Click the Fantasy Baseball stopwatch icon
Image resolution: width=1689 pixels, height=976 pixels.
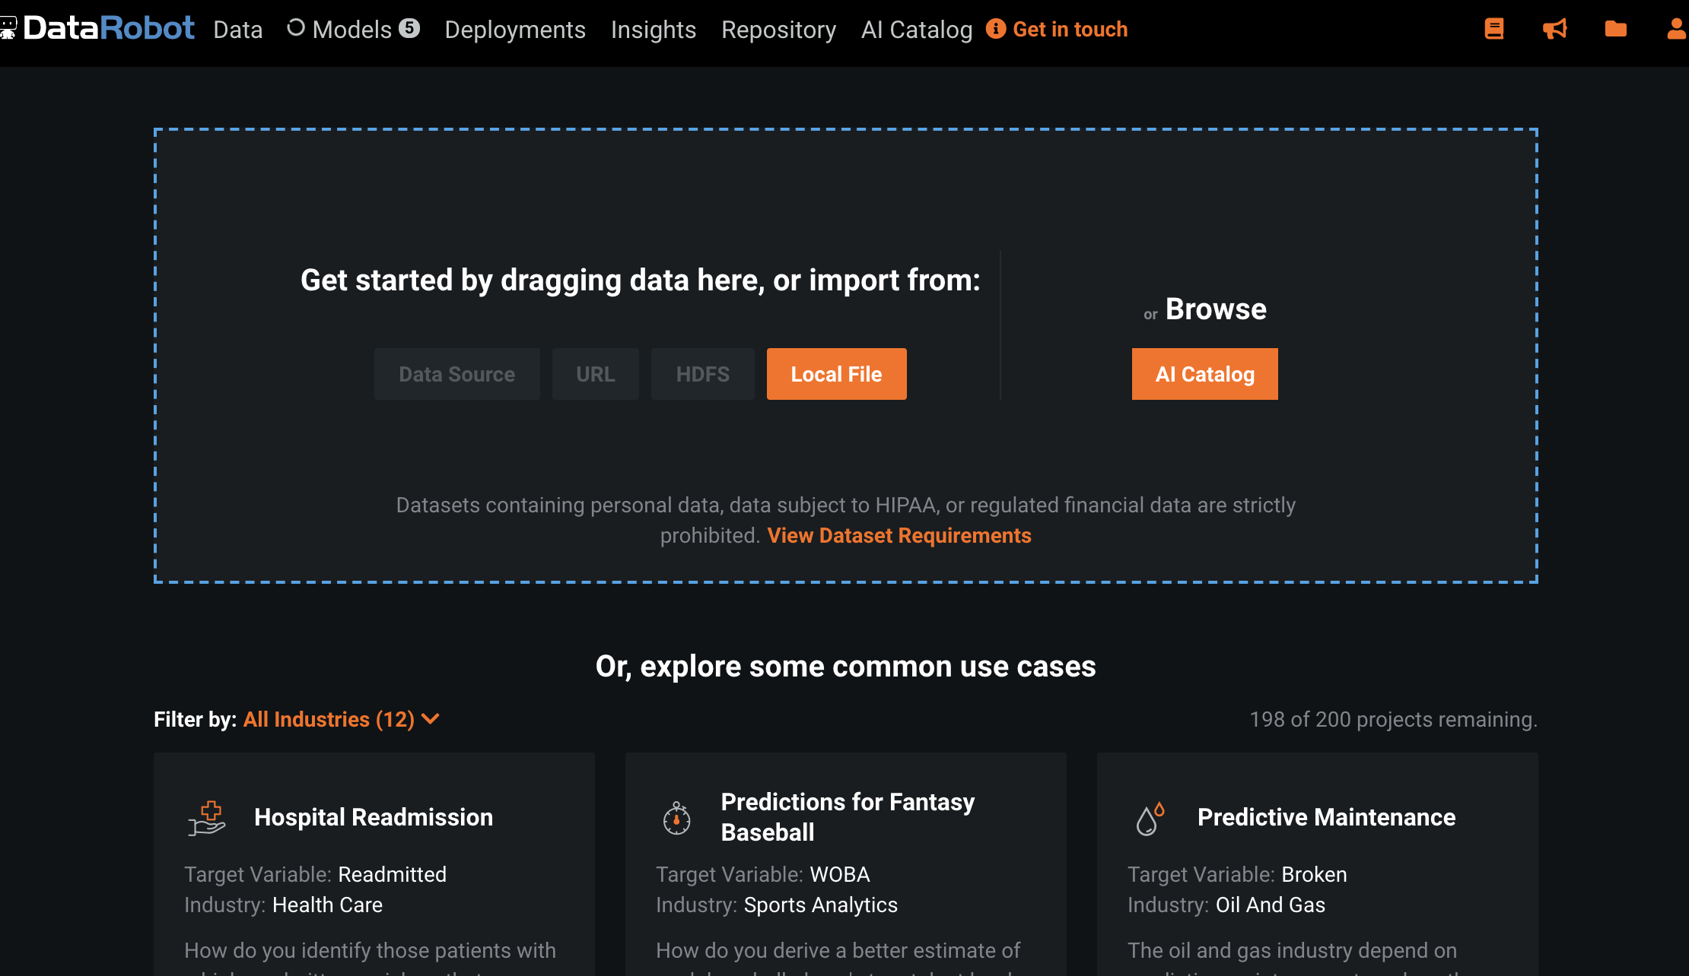(676, 818)
